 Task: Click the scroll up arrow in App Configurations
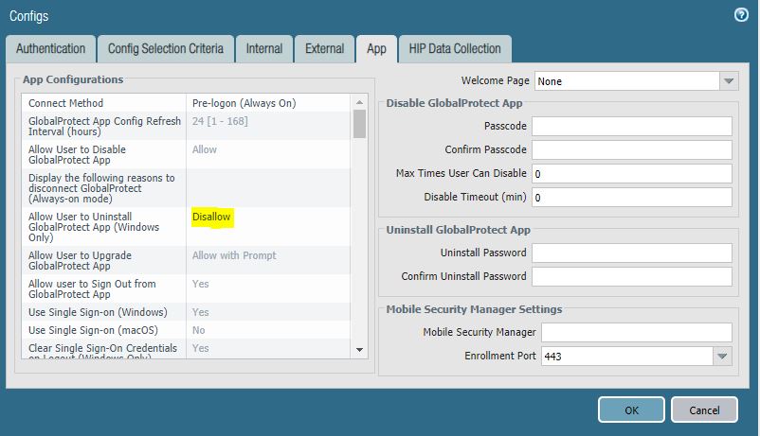click(359, 102)
